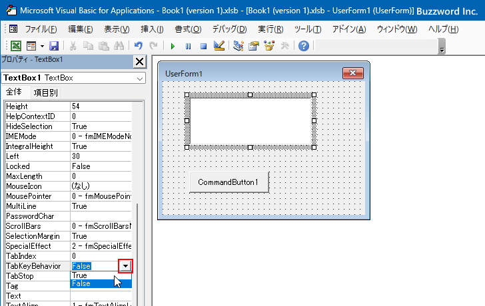Select the HideSelection property value
The width and height of the screenshot is (485, 306).
101,126
